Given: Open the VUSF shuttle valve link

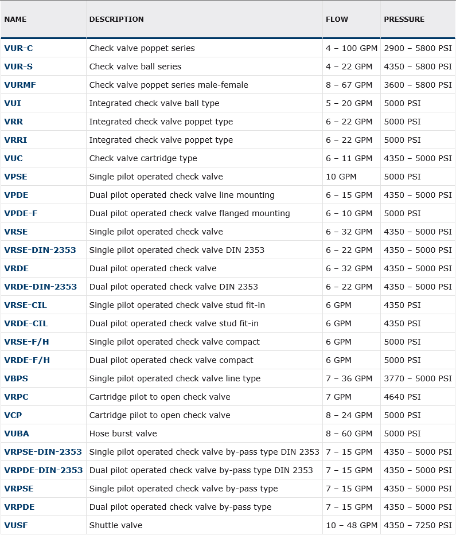Looking at the screenshot, I should (16, 525).
